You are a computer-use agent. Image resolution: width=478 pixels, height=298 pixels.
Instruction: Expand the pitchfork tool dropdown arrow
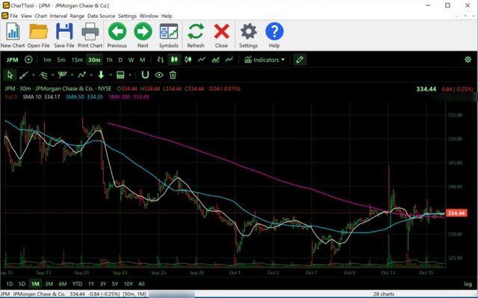click(x=53, y=74)
